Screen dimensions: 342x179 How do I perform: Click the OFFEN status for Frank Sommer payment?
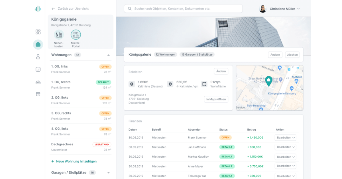(x=225, y=137)
